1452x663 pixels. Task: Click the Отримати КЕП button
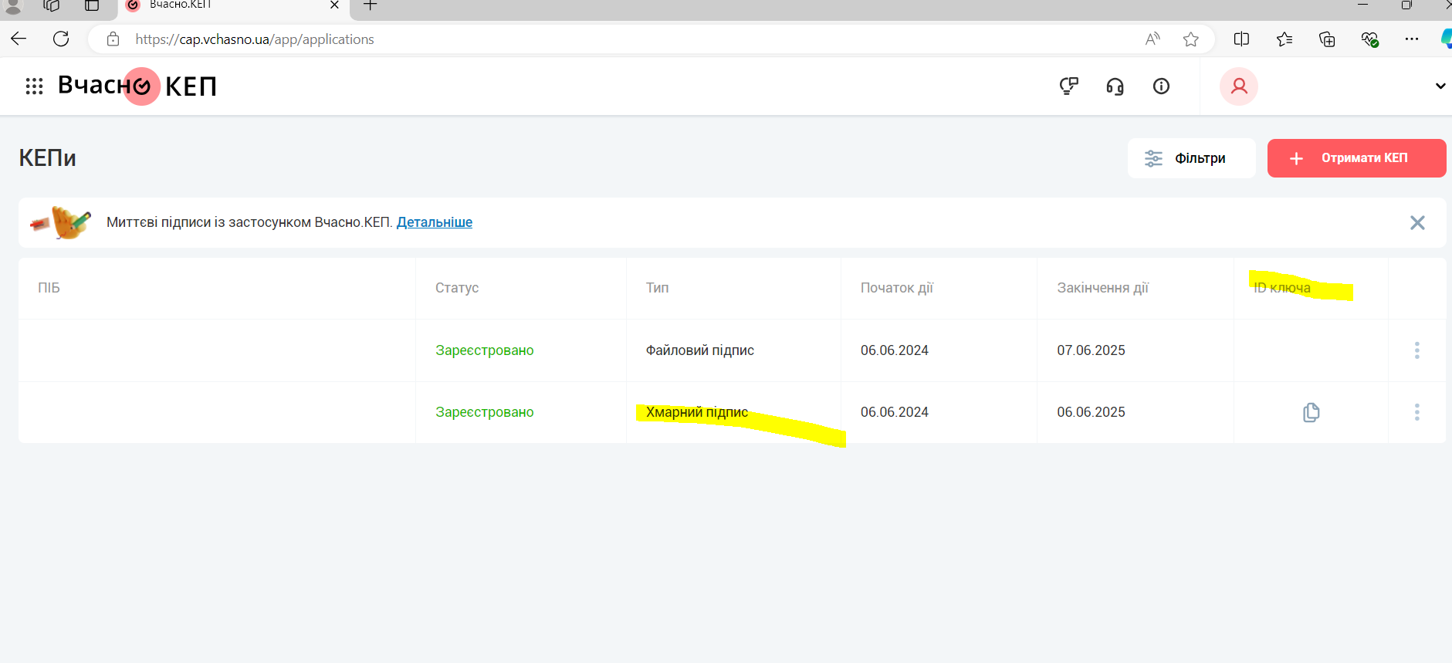pyautogui.click(x=1356, y=158)
